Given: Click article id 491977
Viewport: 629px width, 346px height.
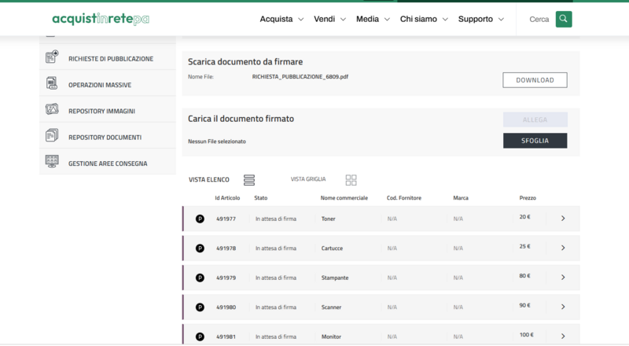Looking at the screenshot, I should pos(226,219).
